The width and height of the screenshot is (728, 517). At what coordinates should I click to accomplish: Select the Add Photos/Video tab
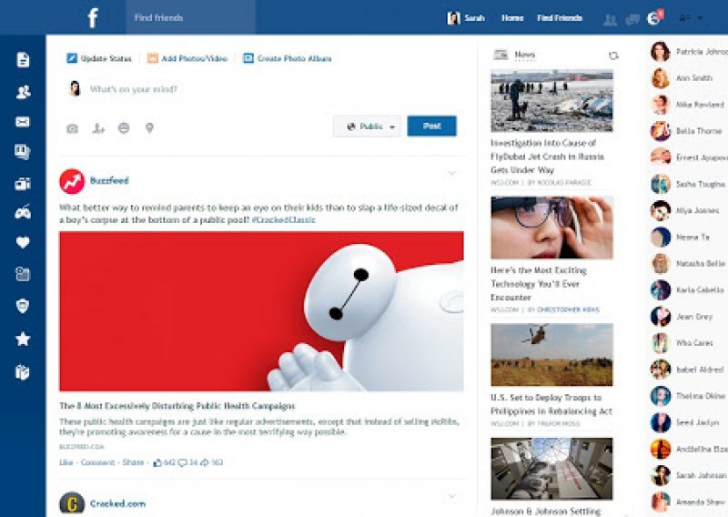187,58
